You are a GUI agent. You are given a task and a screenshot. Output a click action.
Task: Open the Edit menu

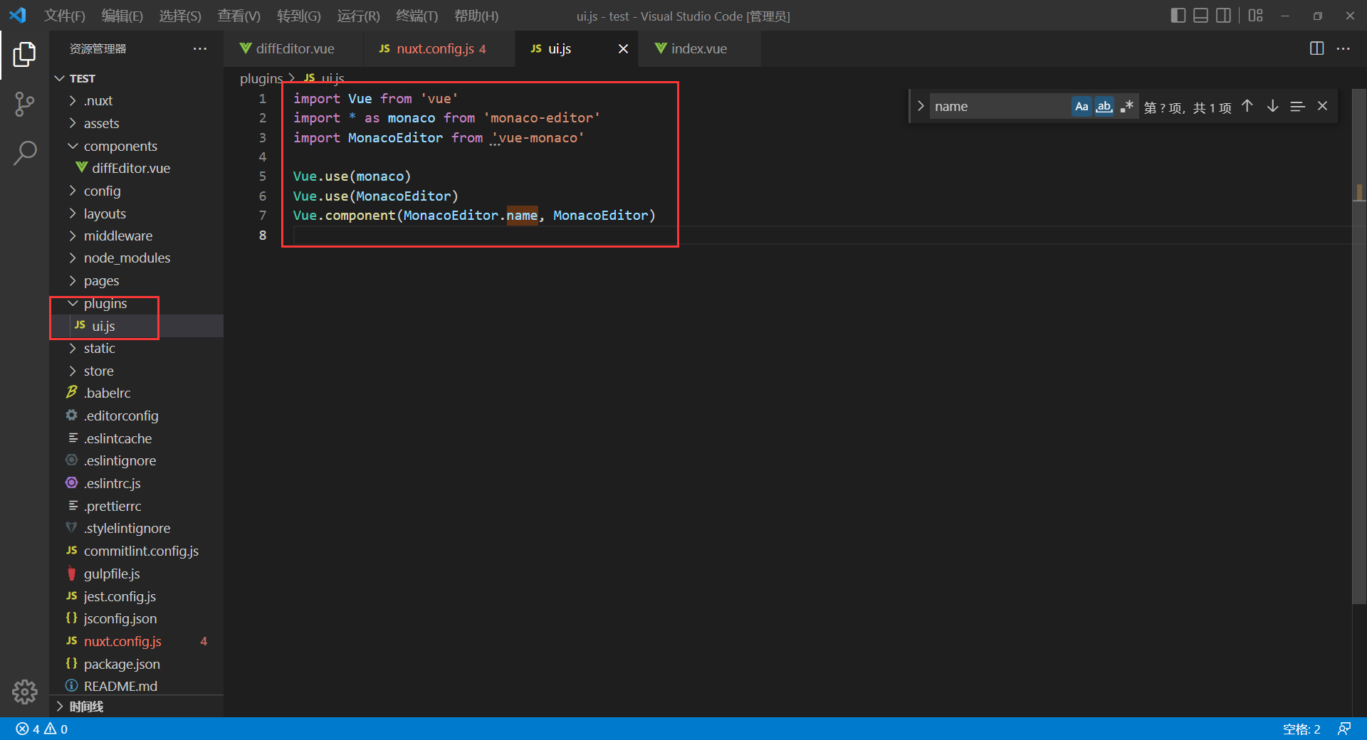pos(122,16)
